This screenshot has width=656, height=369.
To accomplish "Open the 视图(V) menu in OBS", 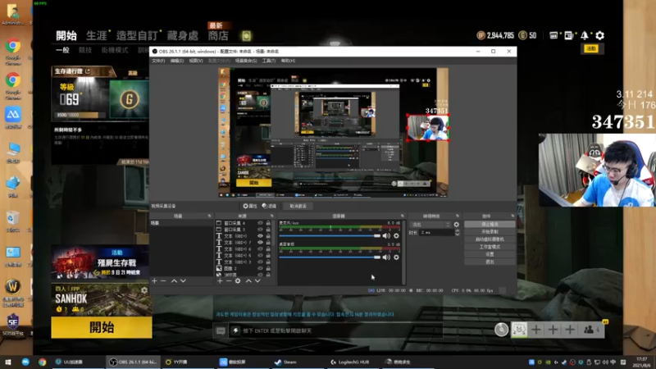I will 196,61.
